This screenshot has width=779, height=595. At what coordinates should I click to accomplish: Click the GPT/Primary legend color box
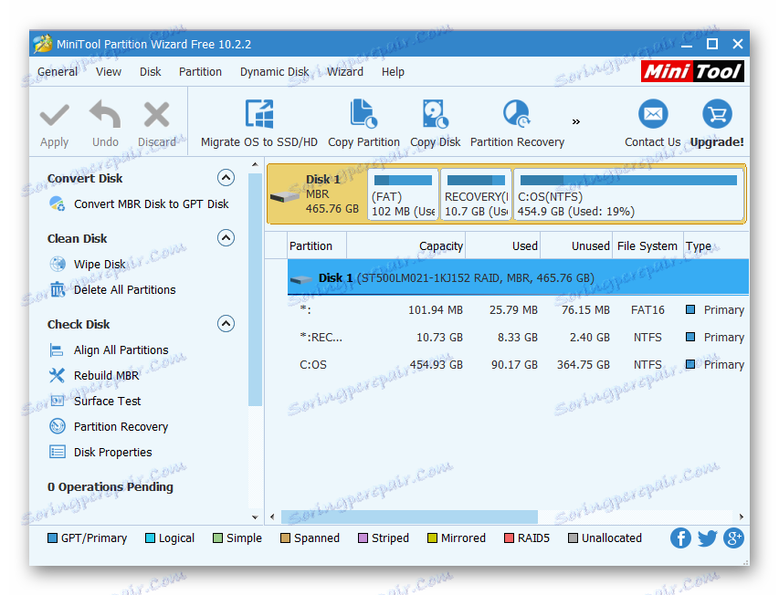point(52,538)
